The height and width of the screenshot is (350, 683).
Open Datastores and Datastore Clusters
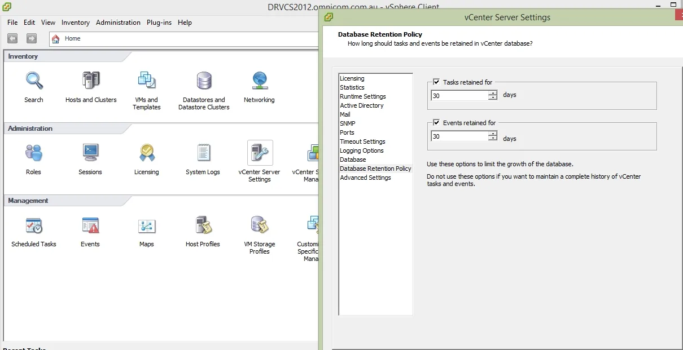pos(204,81)
